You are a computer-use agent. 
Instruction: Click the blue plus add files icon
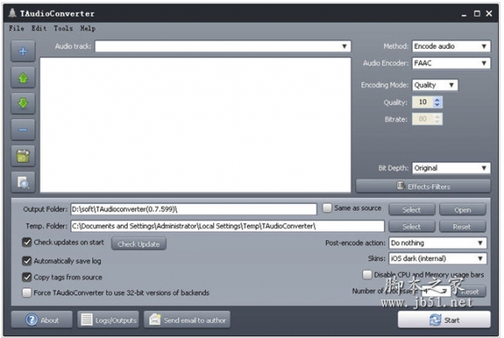tap(23, 51)
